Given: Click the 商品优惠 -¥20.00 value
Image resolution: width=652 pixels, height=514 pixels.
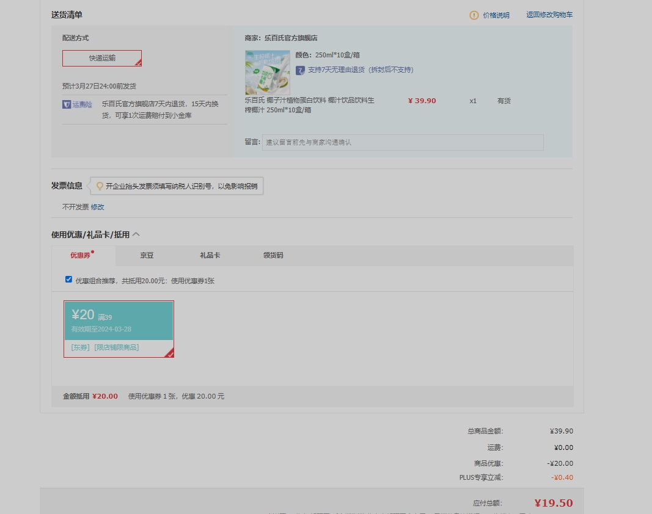Looking at the screenshot, I should [560, 463].
